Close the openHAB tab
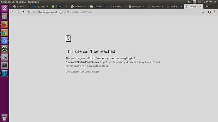Screen dimensions: 218x122 point(28,7)
